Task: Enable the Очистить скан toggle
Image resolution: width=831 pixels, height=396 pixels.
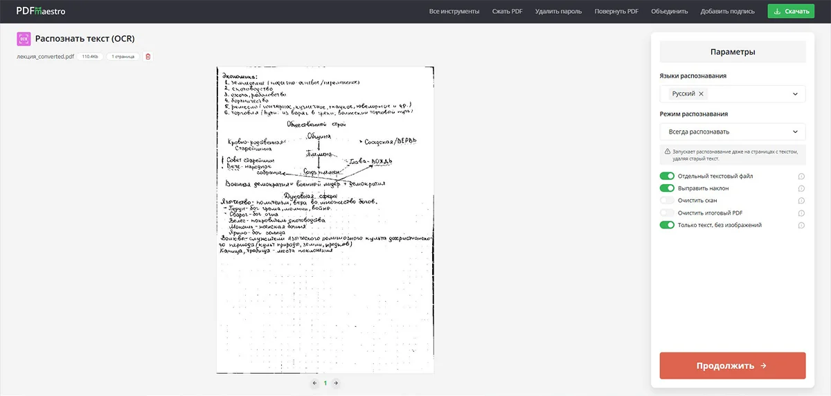Action: (667, 201)
